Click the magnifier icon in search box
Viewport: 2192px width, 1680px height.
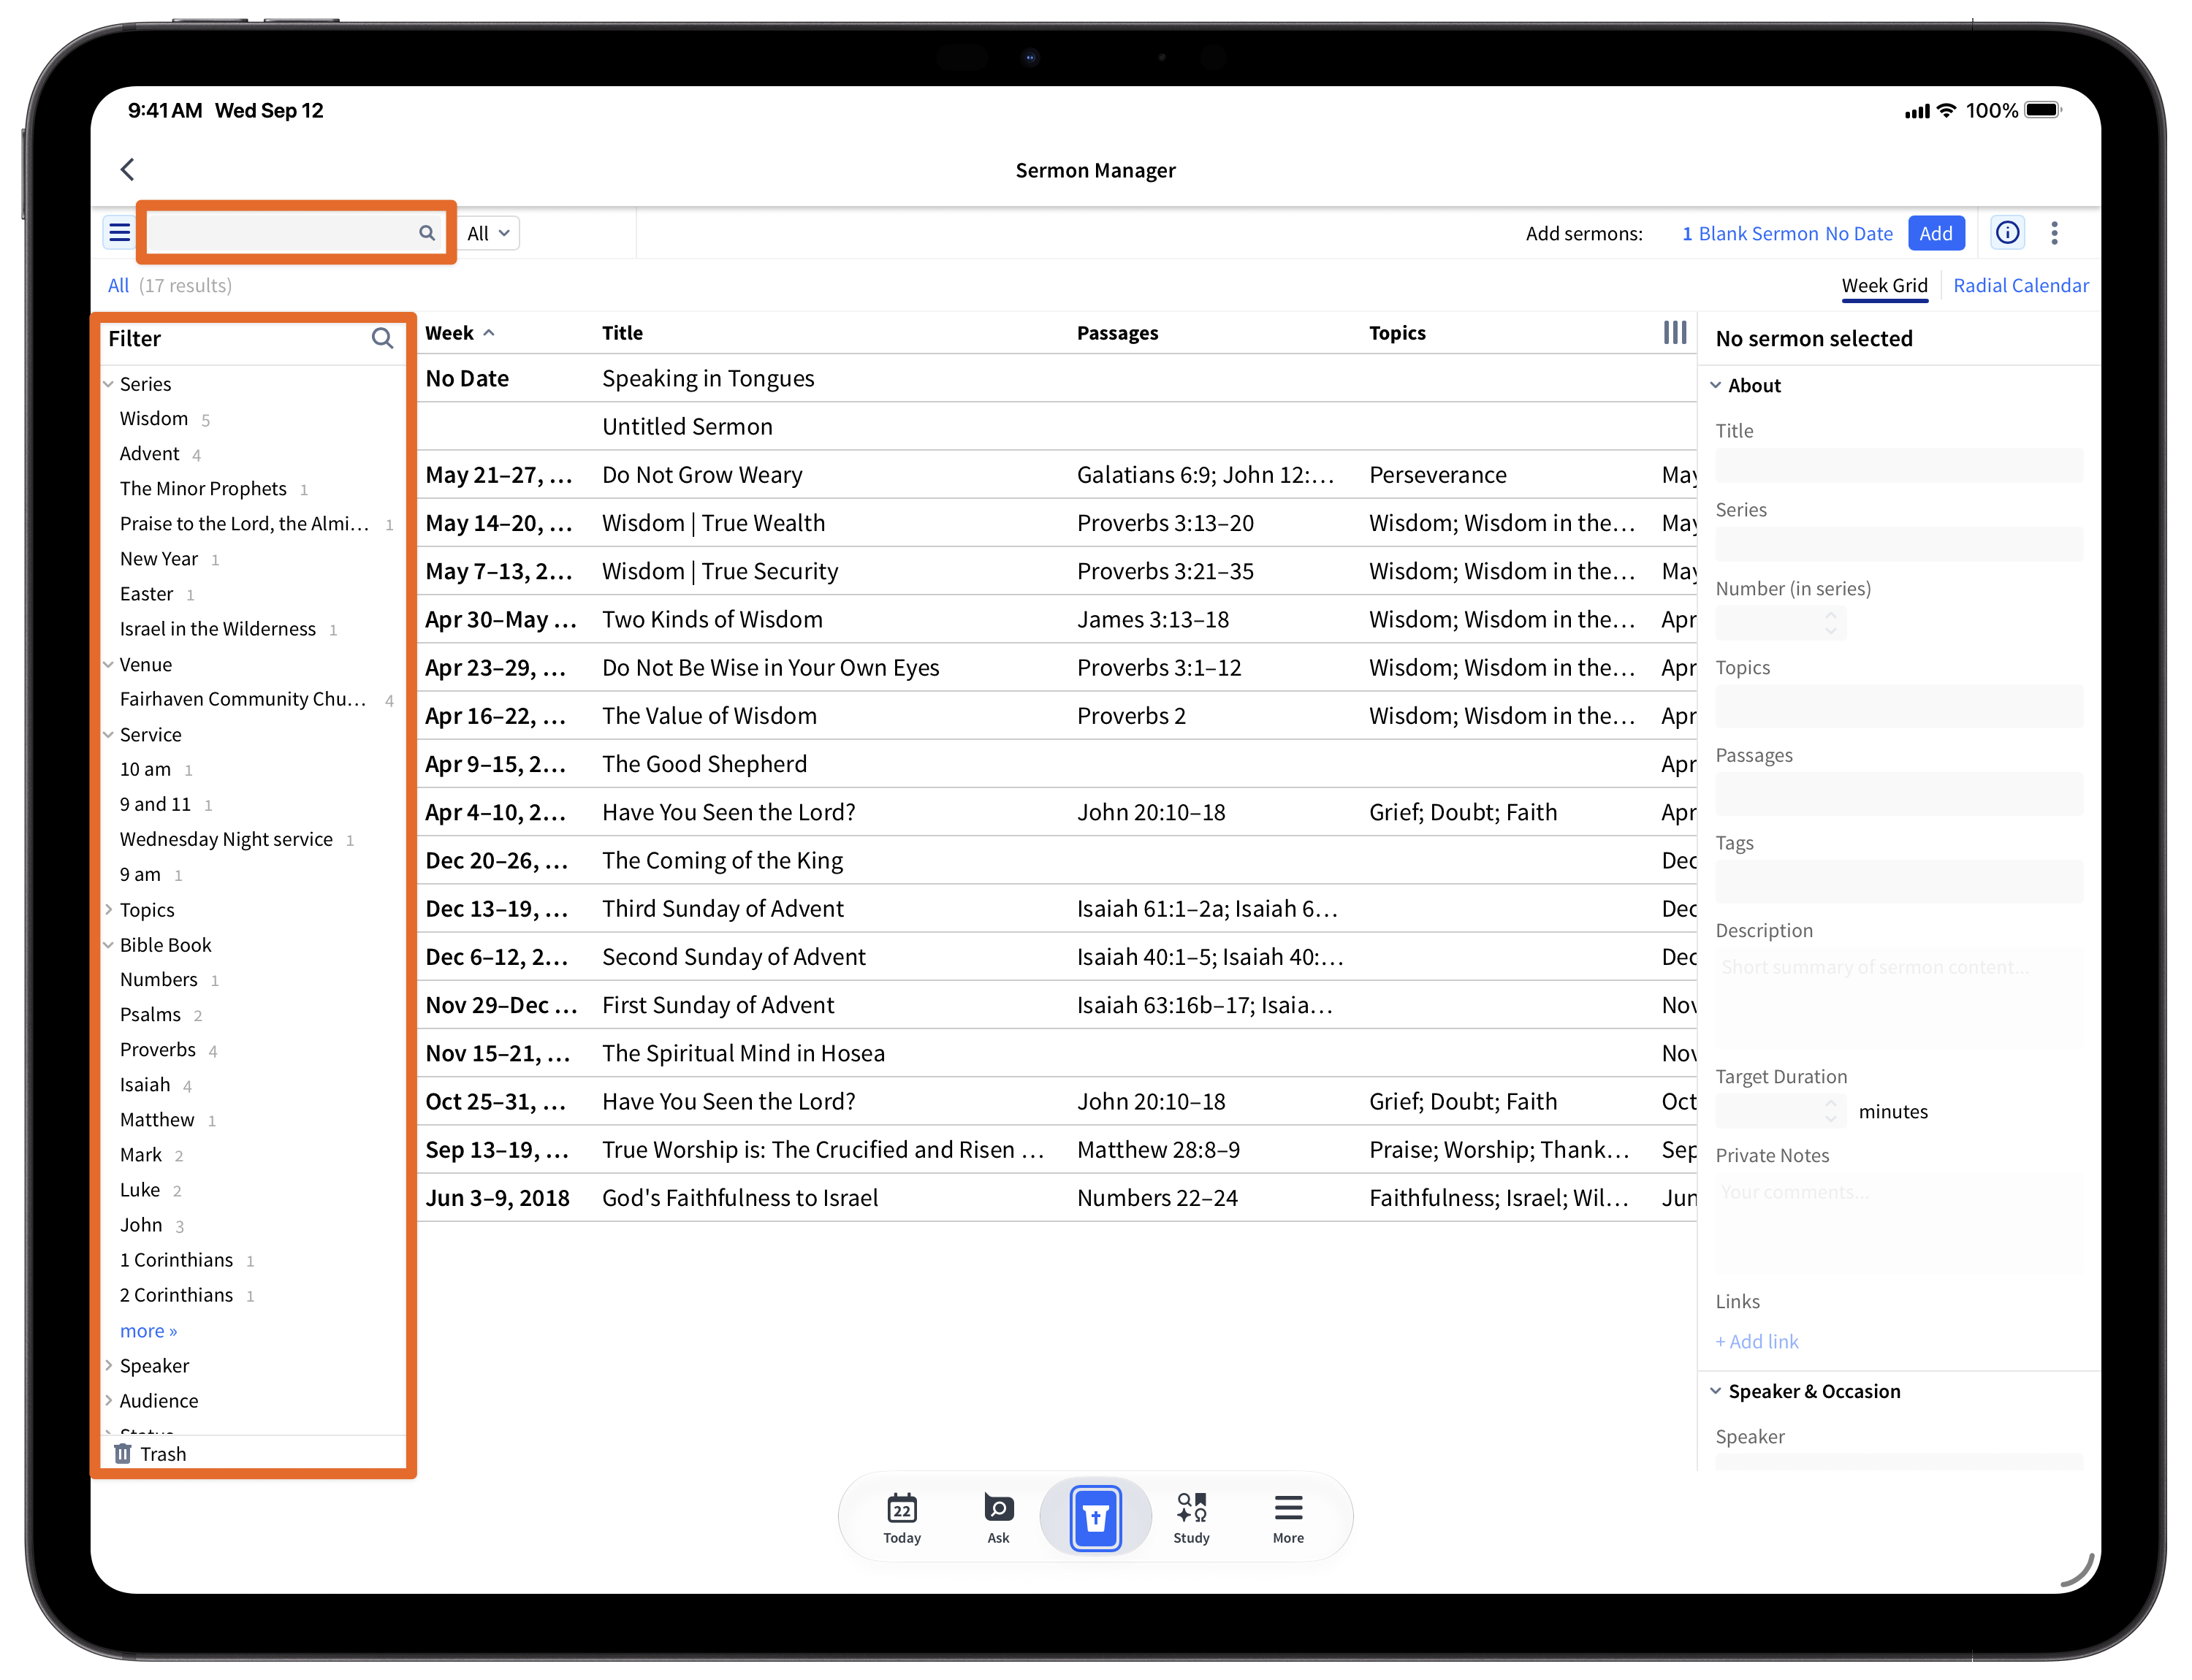tap(426, 233)
